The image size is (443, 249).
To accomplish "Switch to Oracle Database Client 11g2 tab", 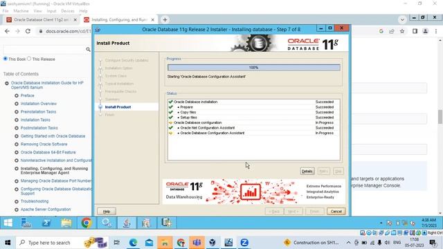I will pos(42,20).
